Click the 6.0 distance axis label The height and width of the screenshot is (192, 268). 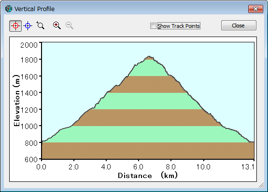(x=138, y=167)
